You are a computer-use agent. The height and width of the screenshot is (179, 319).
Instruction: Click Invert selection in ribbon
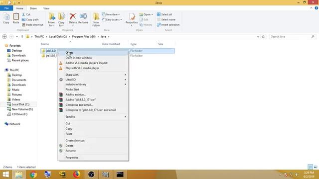pyautogui.click(x=168, y=25)
